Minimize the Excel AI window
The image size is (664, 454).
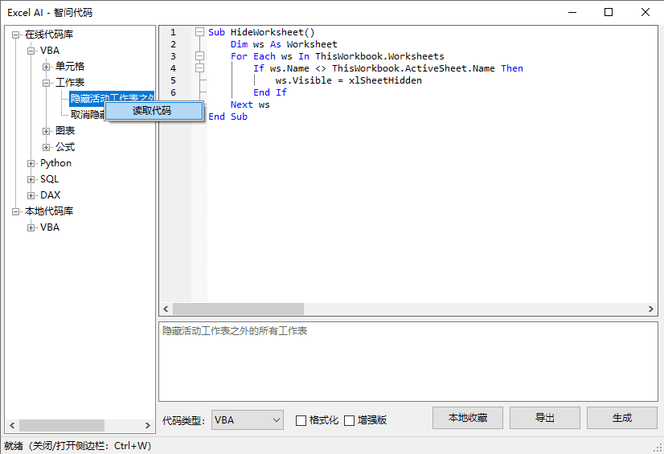point(572,12)
